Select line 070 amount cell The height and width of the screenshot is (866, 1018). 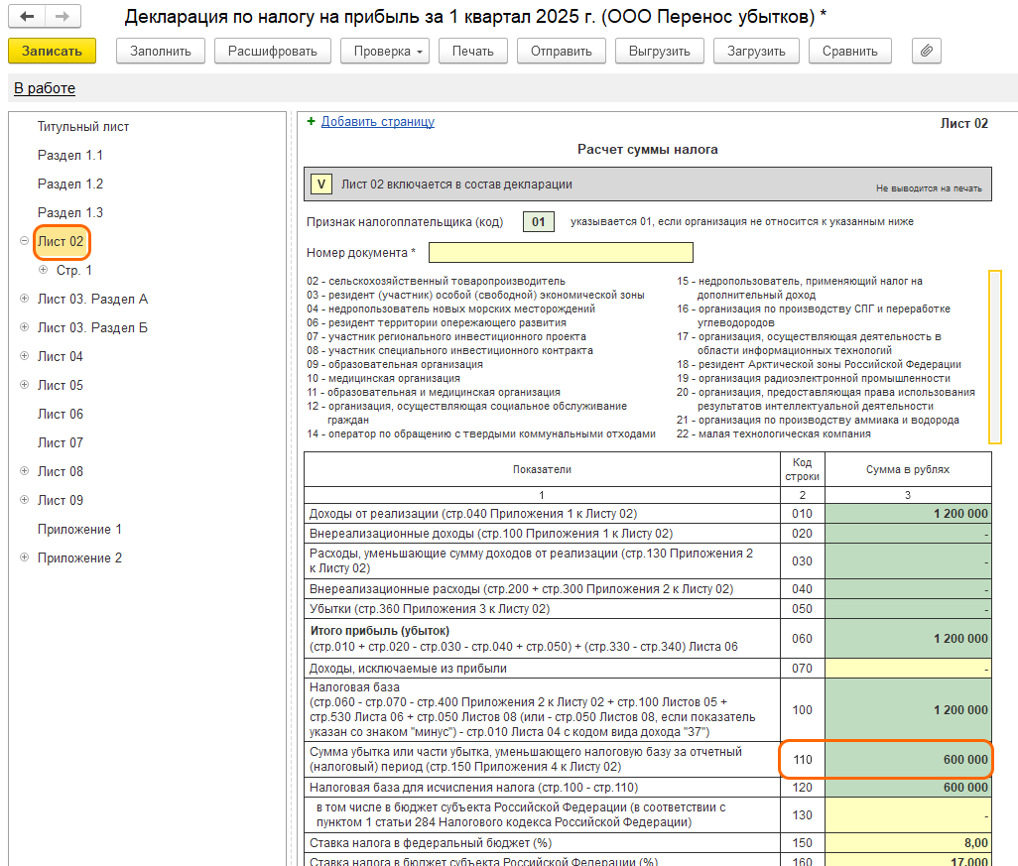pos(908,669)
